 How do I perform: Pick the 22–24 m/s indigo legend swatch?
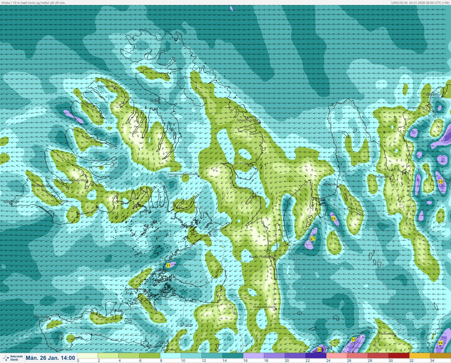(x=316, y=356)
